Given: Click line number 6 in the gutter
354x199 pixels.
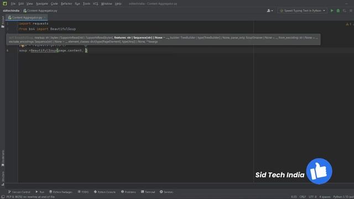Looking at the screenshot, I should click(7, 50).
